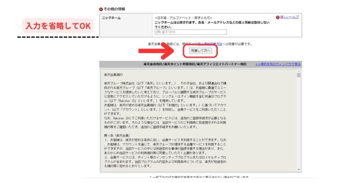The width and height of the screenshot is (348, 183).
Task: Click the その他の情報 heading text
Action: (114, 9)
